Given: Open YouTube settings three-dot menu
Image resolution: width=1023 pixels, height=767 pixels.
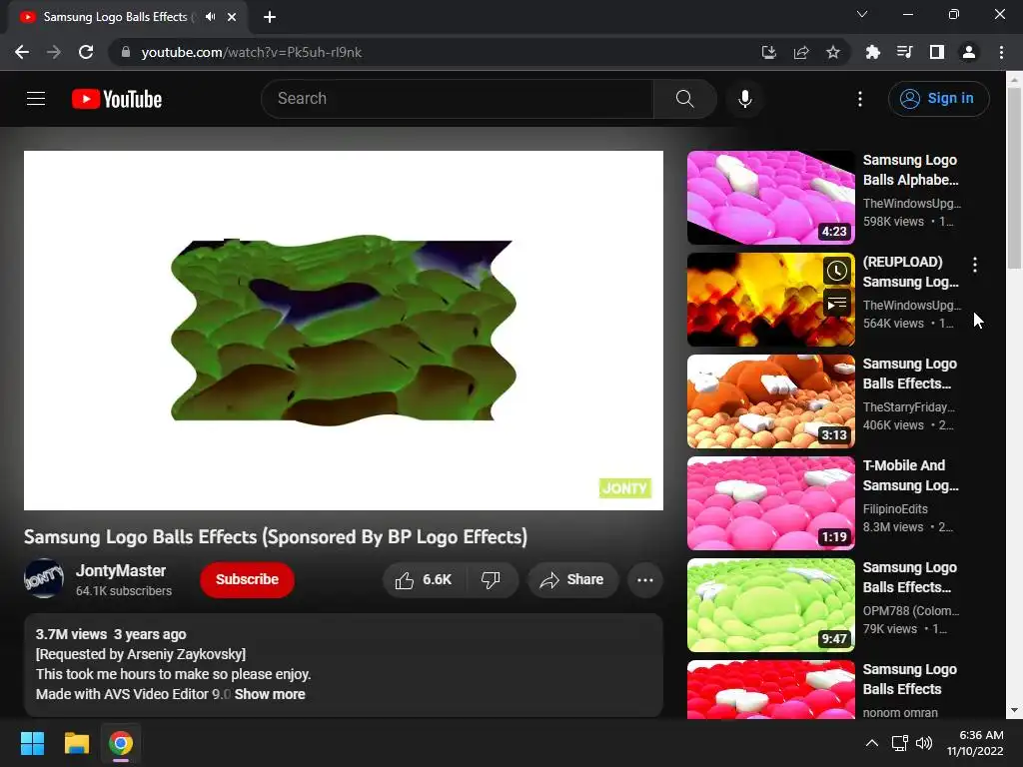Looking at the screenshot, I should click(x=860, y=99).
